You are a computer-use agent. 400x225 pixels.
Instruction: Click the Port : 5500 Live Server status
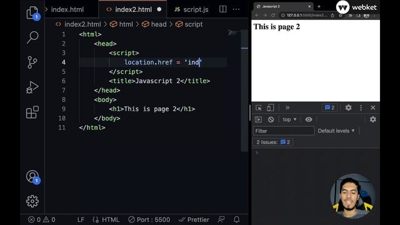coord(149,219)
